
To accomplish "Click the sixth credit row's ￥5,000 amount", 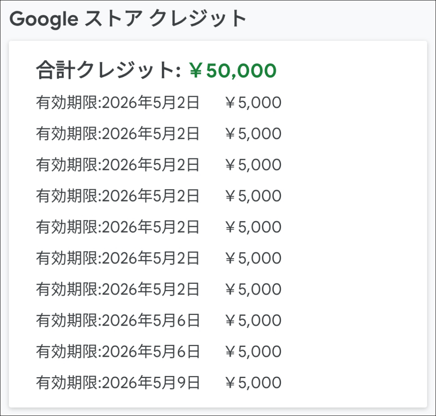I will (x=253, y=258).
